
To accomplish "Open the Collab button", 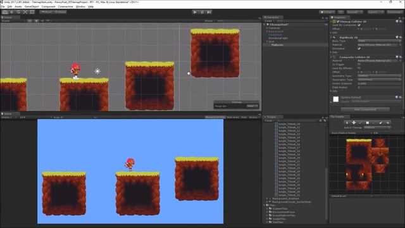I will 327,12.
